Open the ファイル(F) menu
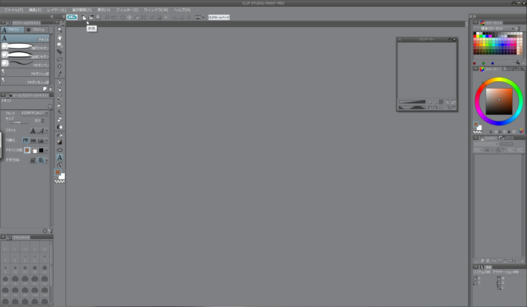The image size is (527, 307). click(x=14, y=10)
